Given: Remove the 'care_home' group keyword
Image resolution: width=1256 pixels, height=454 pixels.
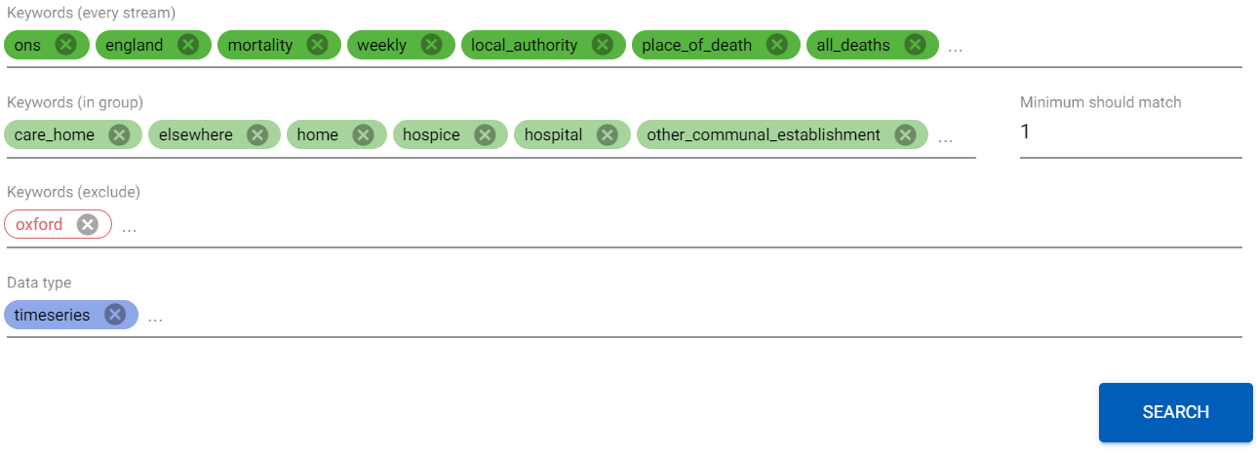Looking at the screenshot, I should pos(120,134).
